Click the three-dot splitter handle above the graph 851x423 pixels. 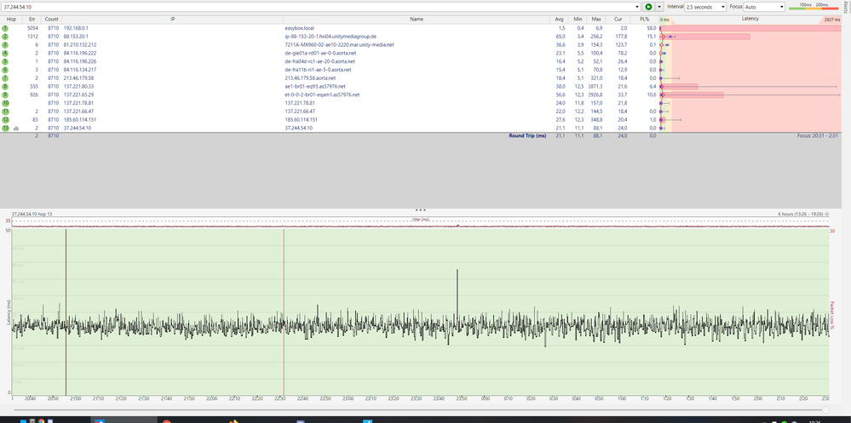[x=419, y=209]
